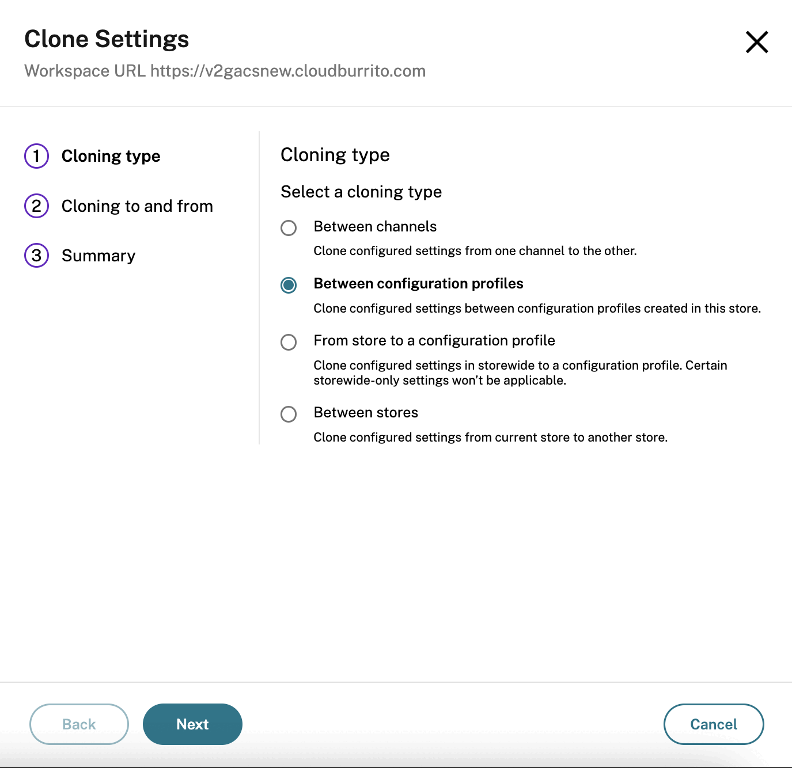Proceed with the Next button
Screen dimensions: 792x768
coord(192,724)
